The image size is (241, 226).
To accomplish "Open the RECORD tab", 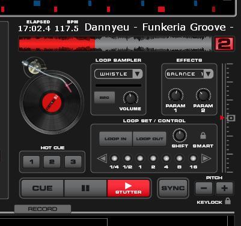I will (x=43, y=209).
